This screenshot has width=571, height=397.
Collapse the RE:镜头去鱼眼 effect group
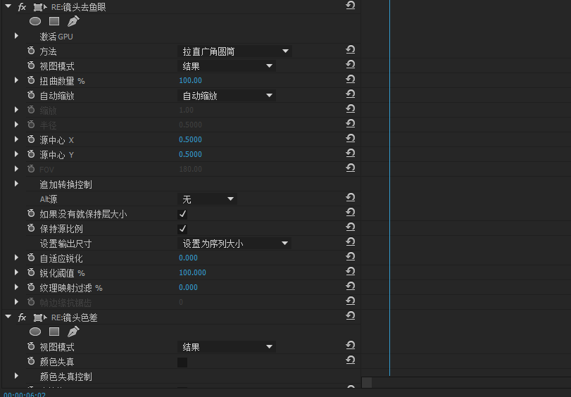[8, 6]
